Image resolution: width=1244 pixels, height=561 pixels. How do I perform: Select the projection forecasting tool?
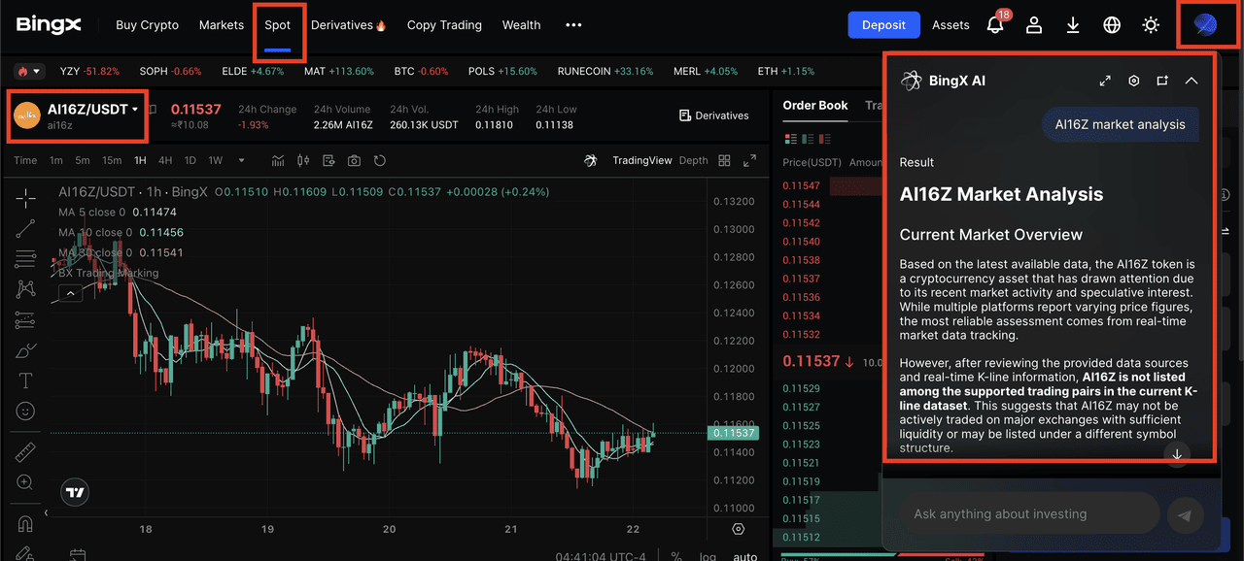[x=26, y=319]
